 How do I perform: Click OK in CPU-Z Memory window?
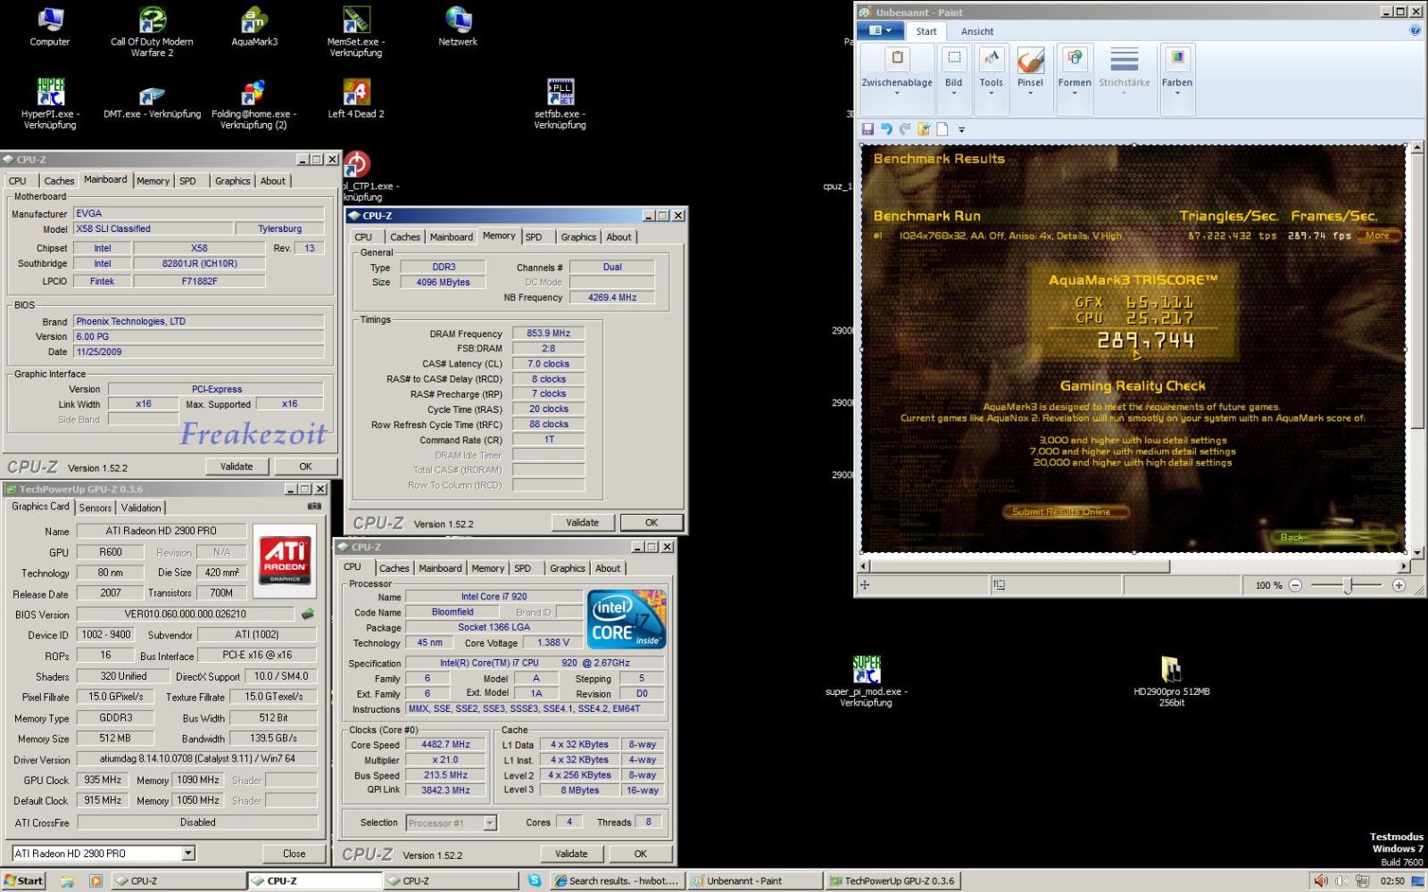click(x=652, y=523)
